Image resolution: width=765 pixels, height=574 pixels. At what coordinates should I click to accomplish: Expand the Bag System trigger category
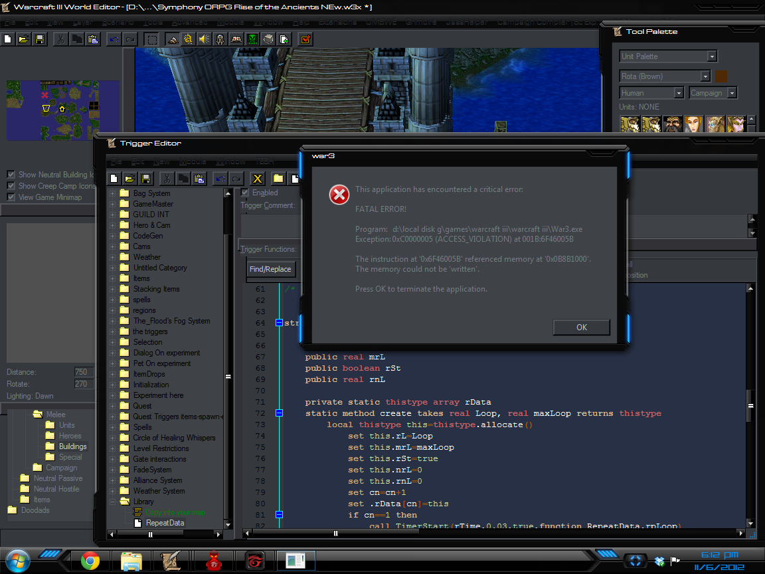pos(113,193)
